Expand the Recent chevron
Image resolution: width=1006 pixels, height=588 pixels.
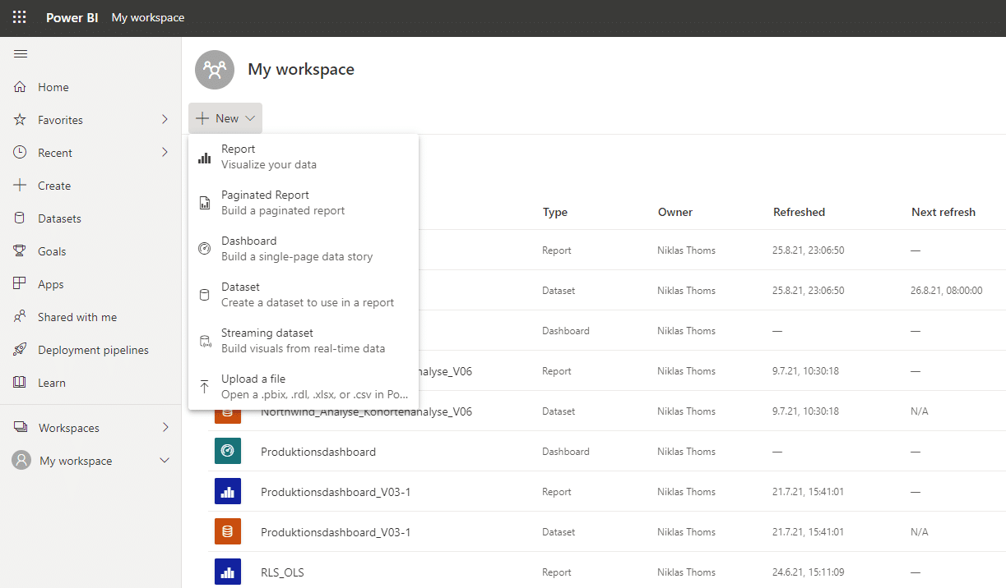165,153
